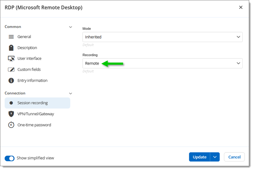Viewport: 253px width, 170px height.
Task: Click the Entry information info icon
Action: (11, 81)
